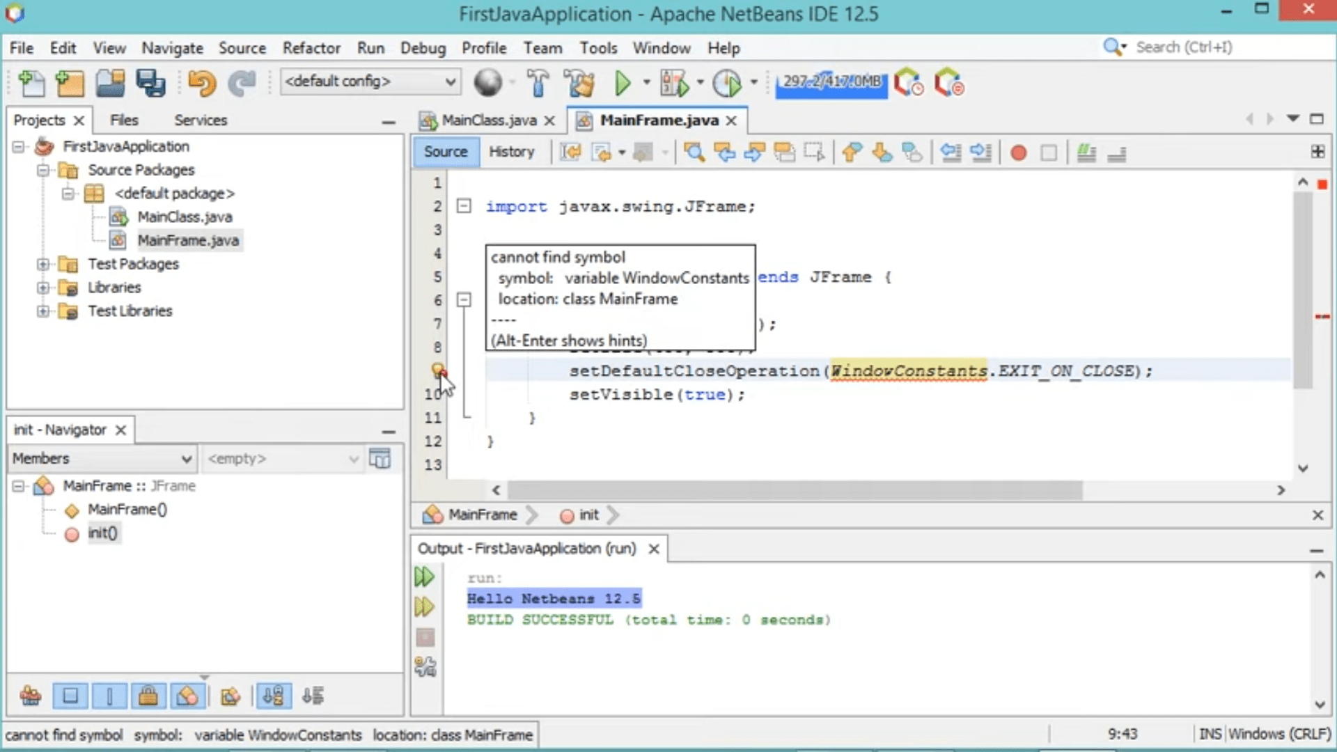Click the Save All icon
1337x752 pixels.
tap(150, 84)
